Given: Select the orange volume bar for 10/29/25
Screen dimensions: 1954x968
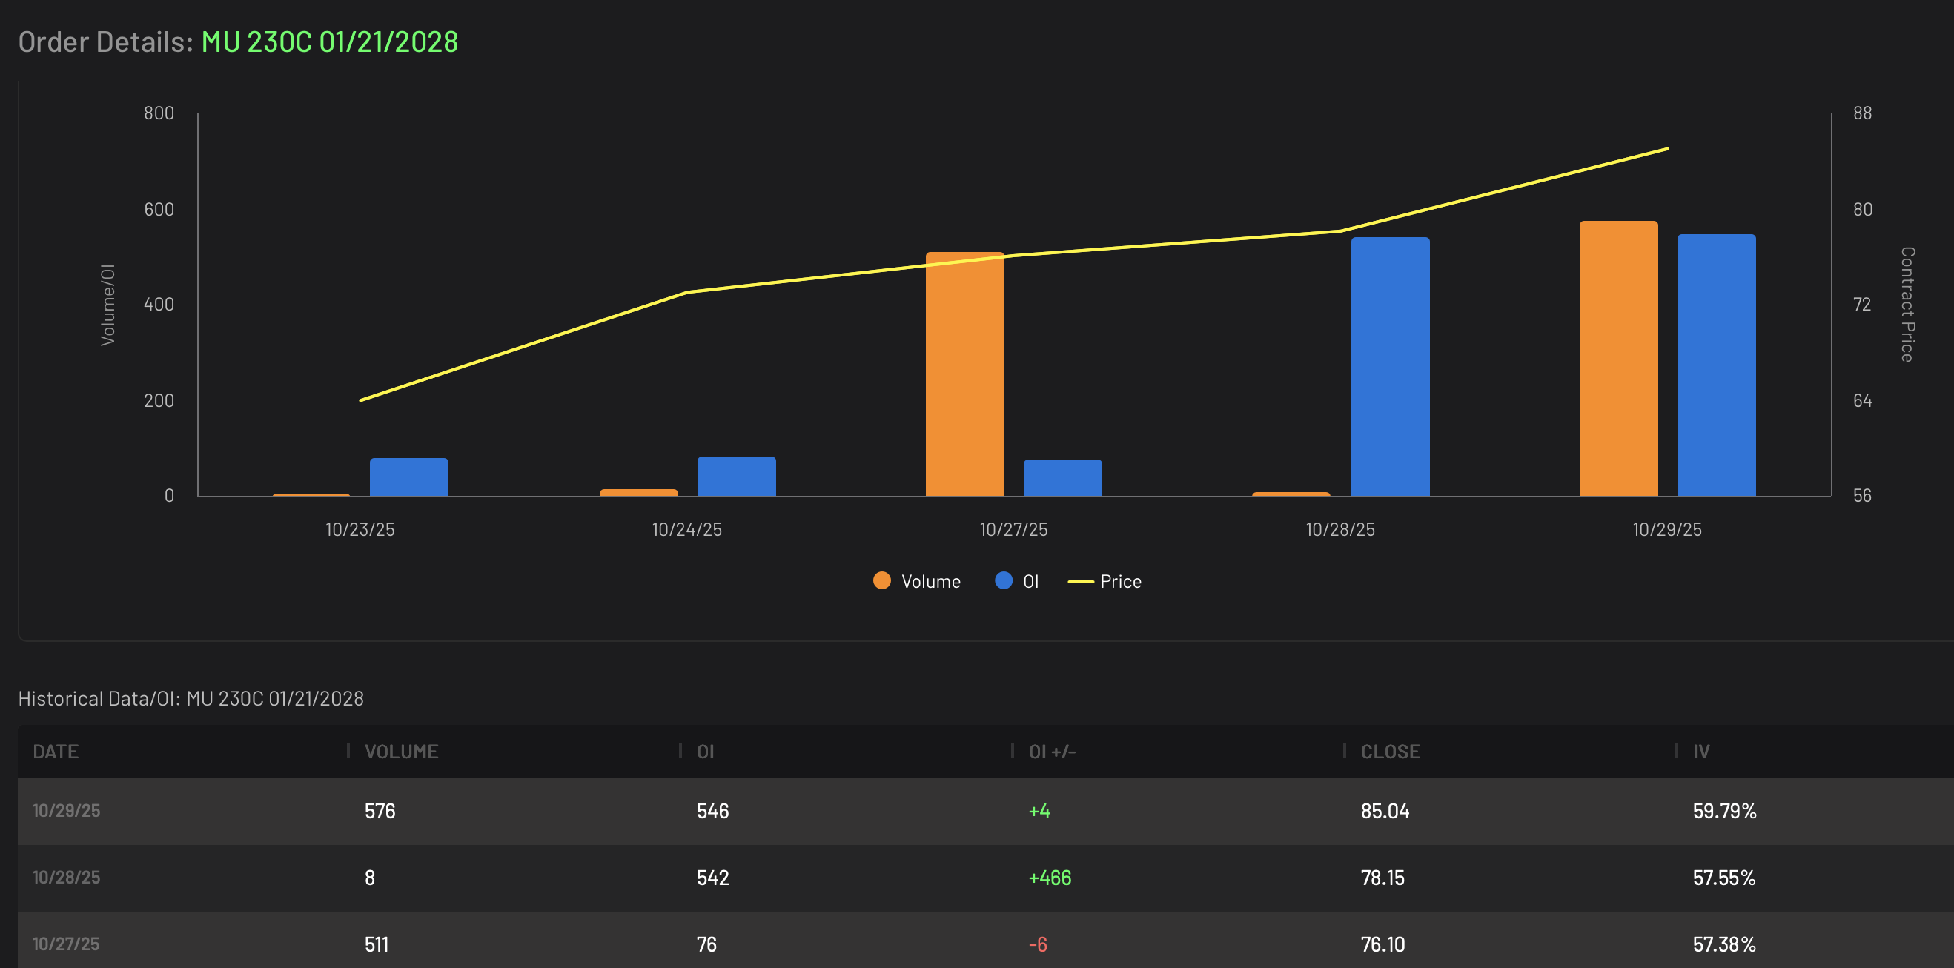Looking at the screenshot, I should (1619, 358).
